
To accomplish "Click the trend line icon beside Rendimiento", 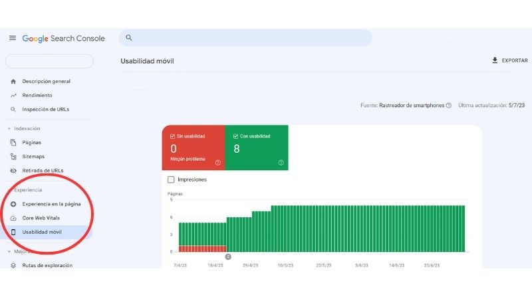I will (13, 96).
